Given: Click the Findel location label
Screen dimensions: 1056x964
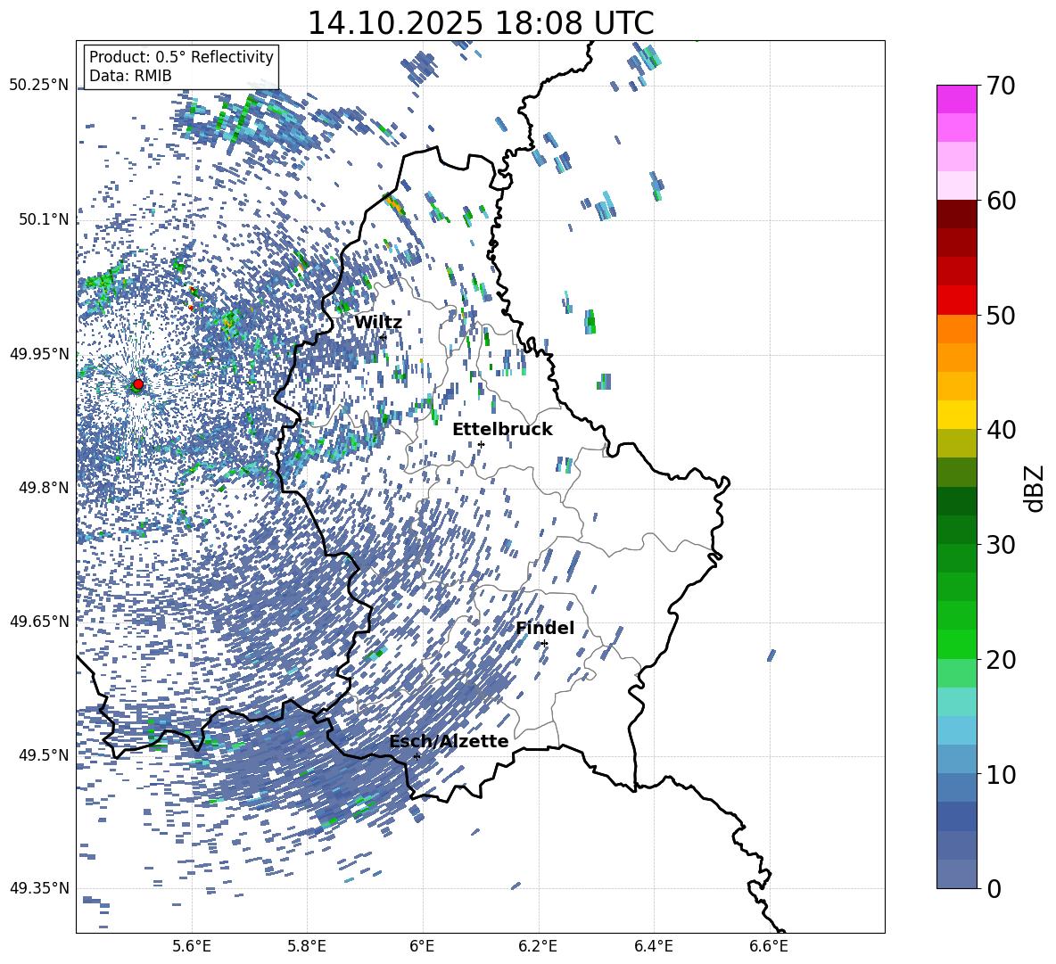Looking at the screenshot, I should [545, 628].
